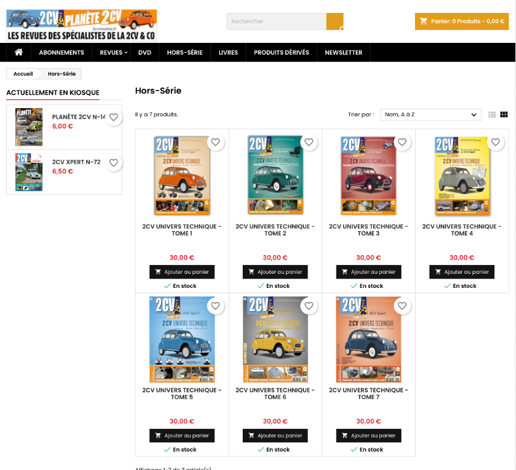Focus the Rechercher search field

click(276, 22)
